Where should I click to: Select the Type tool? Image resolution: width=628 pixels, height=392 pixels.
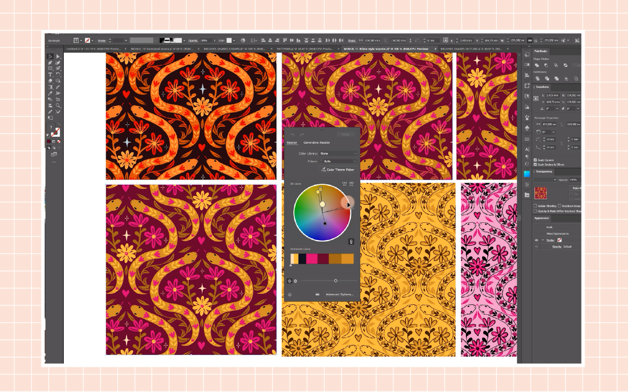(x=50, y=75)
